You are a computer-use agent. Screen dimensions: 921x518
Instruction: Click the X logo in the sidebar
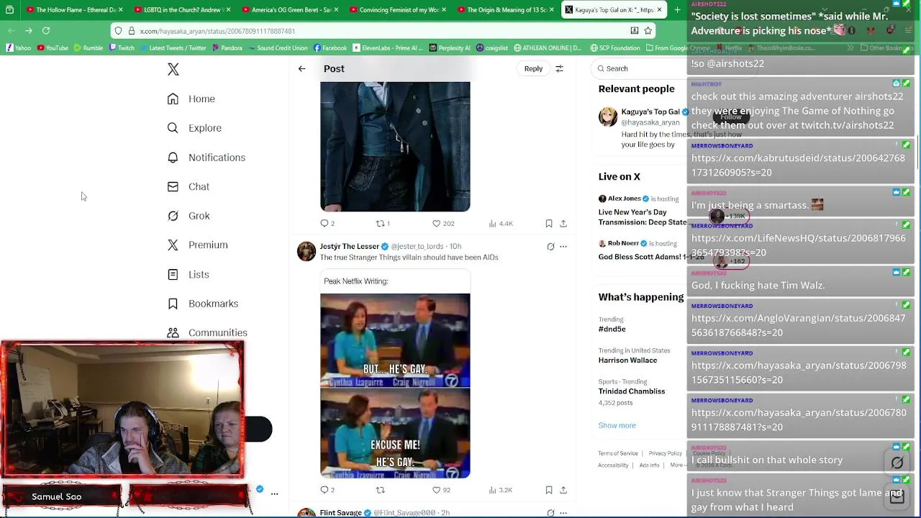(x=173, y=69)
